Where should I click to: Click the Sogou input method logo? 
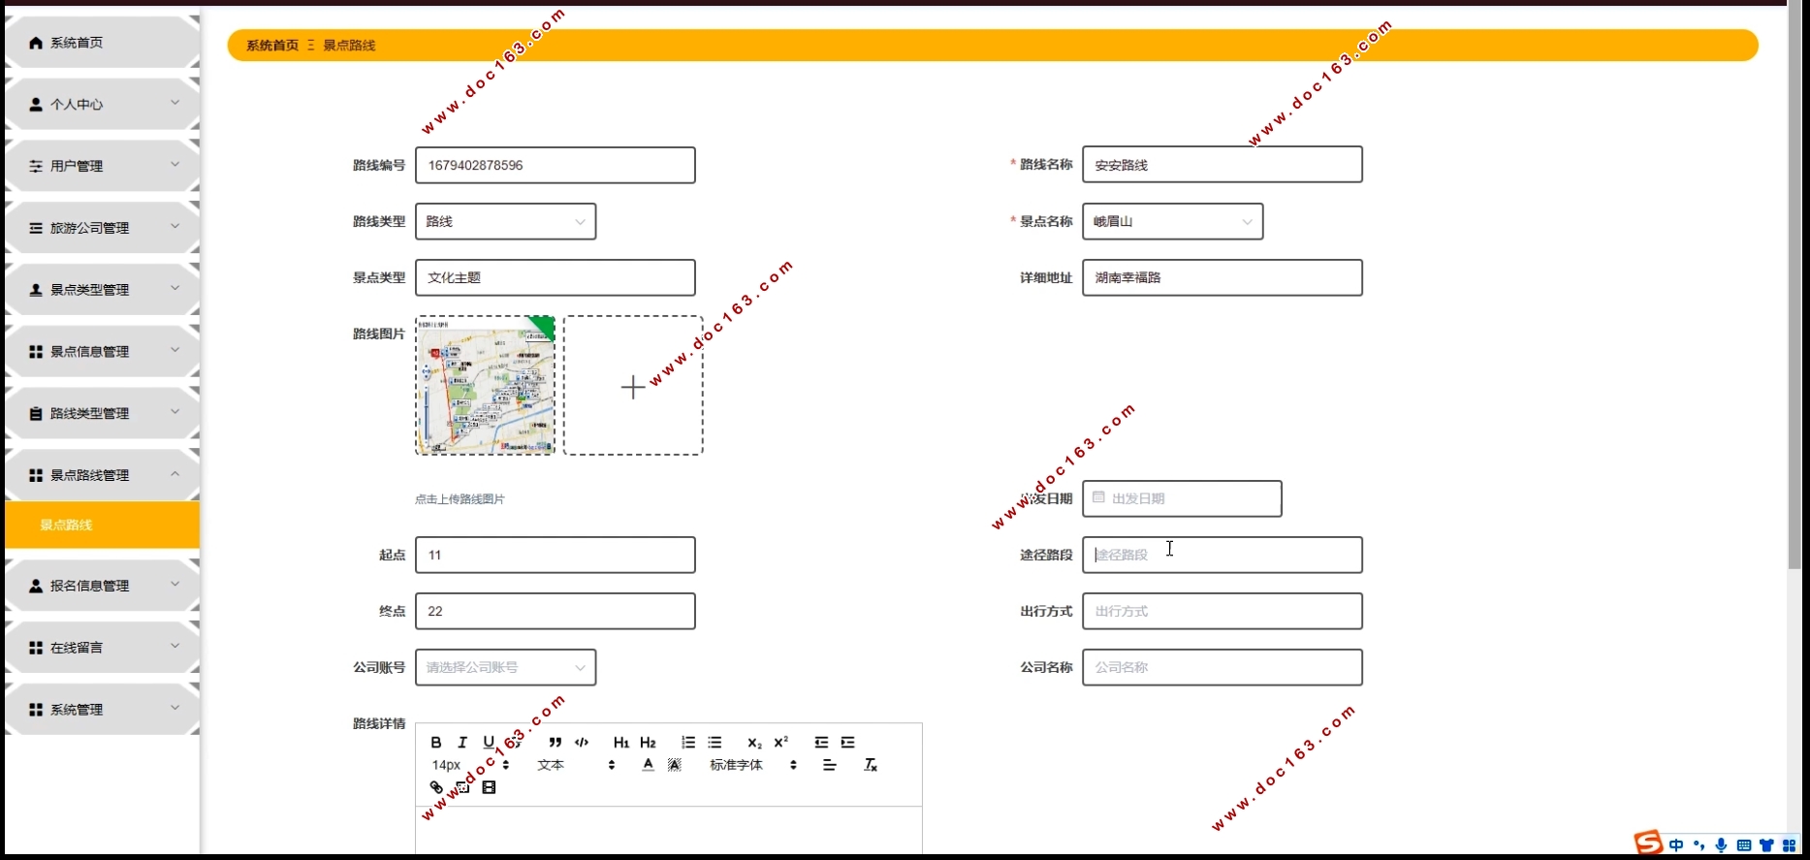pos(1648,844)
